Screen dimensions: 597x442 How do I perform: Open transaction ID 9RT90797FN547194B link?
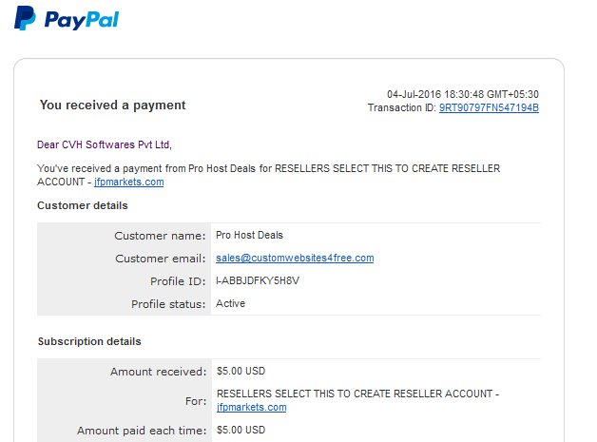click(489, 107)
